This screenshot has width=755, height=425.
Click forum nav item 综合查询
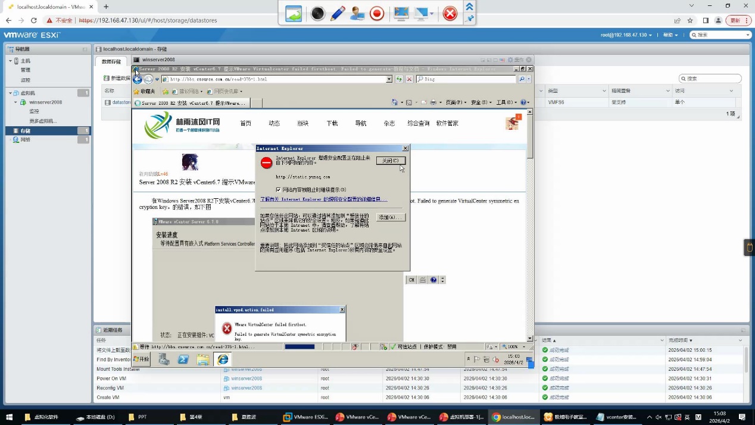point(419,123)
